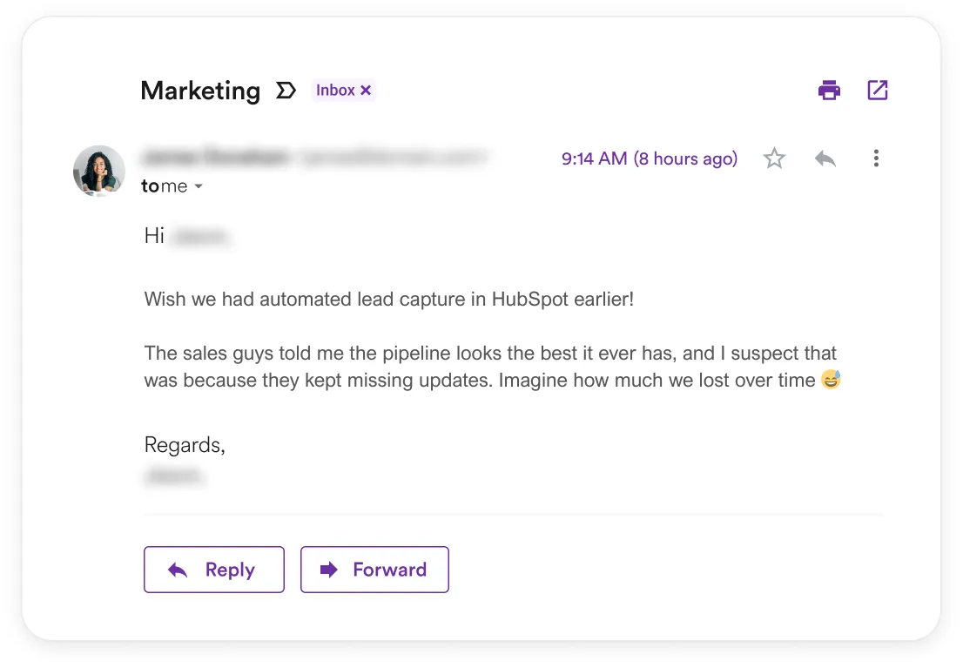Click the paragraph about the sales pipeline

tap(490, 367)
